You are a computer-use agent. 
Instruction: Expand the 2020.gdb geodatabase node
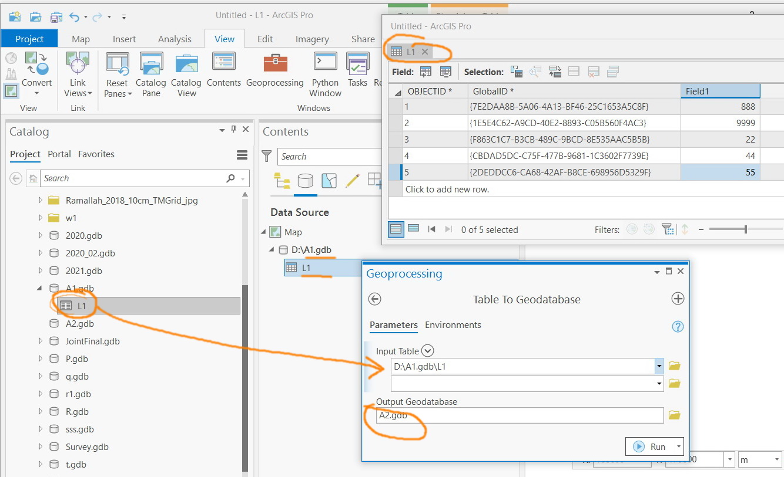(x=41, y=235)
